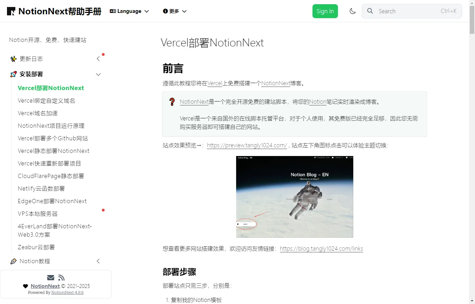Click the sparkle icon beside 更新日志

tap(14, 59)
